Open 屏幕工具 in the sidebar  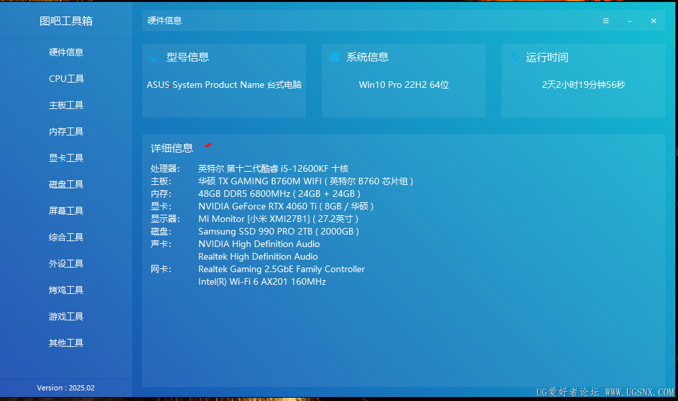[66, 211]
